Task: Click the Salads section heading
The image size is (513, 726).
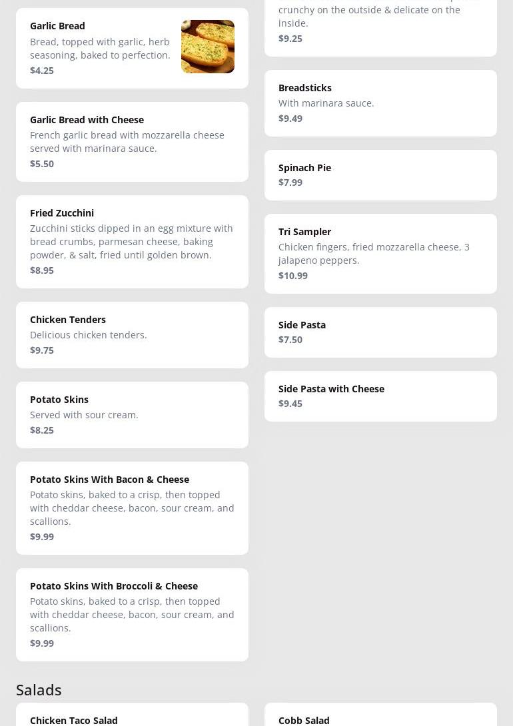Action: point(39,690)
